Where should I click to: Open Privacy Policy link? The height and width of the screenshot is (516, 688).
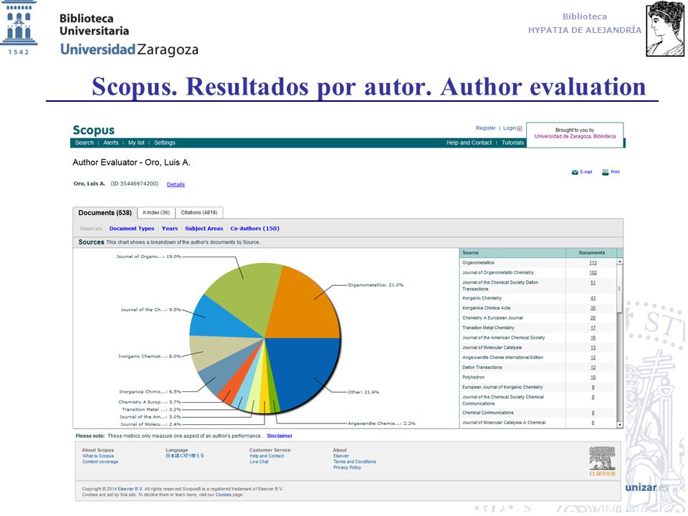click(347, 468)
